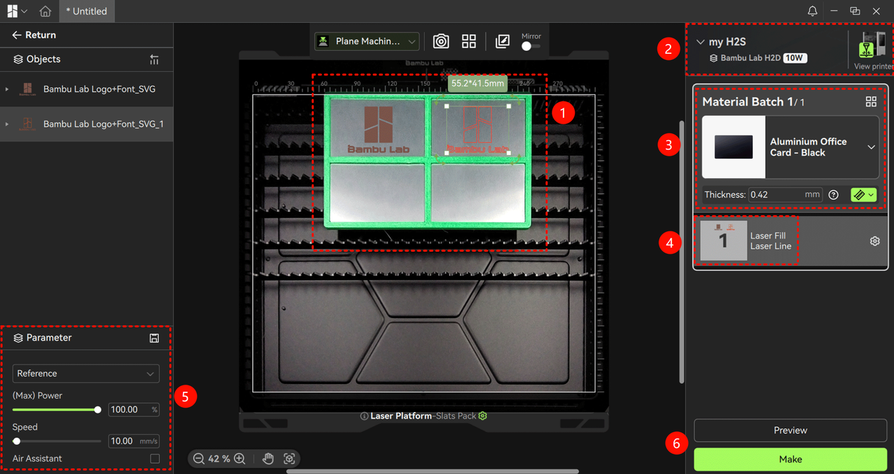Enable the Air Assistant checkbox
The height and width of the screenshot is (474, 894).
155,459
